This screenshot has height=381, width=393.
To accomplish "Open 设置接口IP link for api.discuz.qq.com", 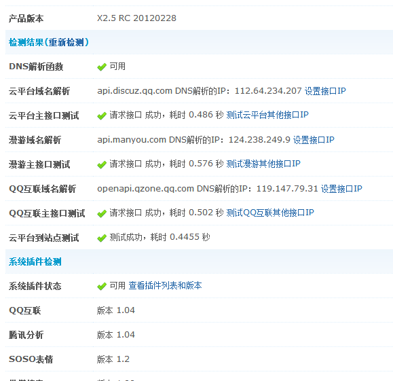I will [x=325, y=91].
